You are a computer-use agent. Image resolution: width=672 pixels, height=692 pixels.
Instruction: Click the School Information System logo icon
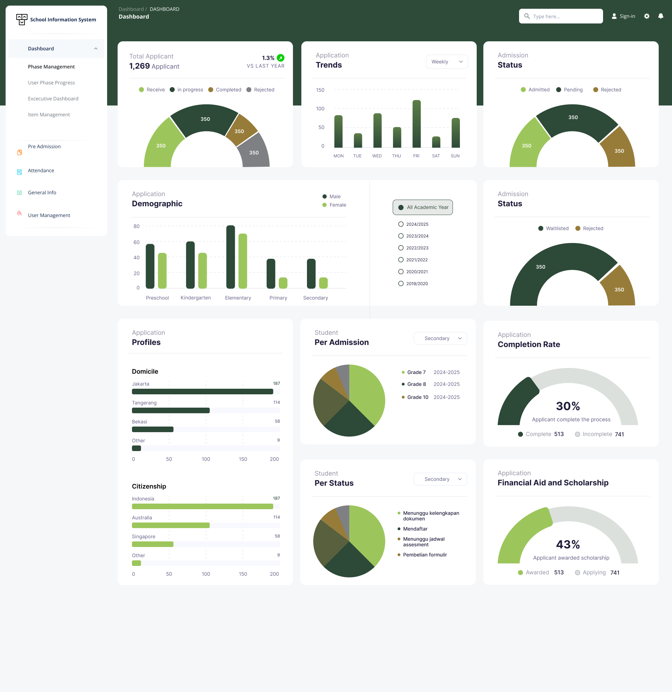[22, 19]
